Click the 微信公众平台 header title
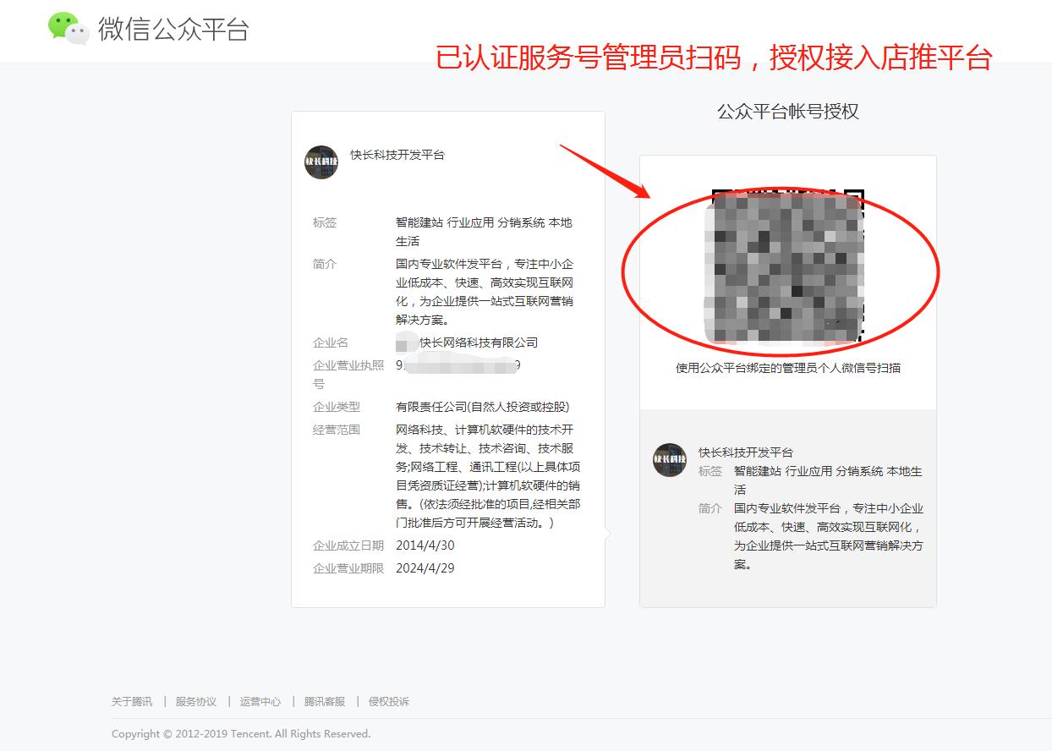 (173, 29)
